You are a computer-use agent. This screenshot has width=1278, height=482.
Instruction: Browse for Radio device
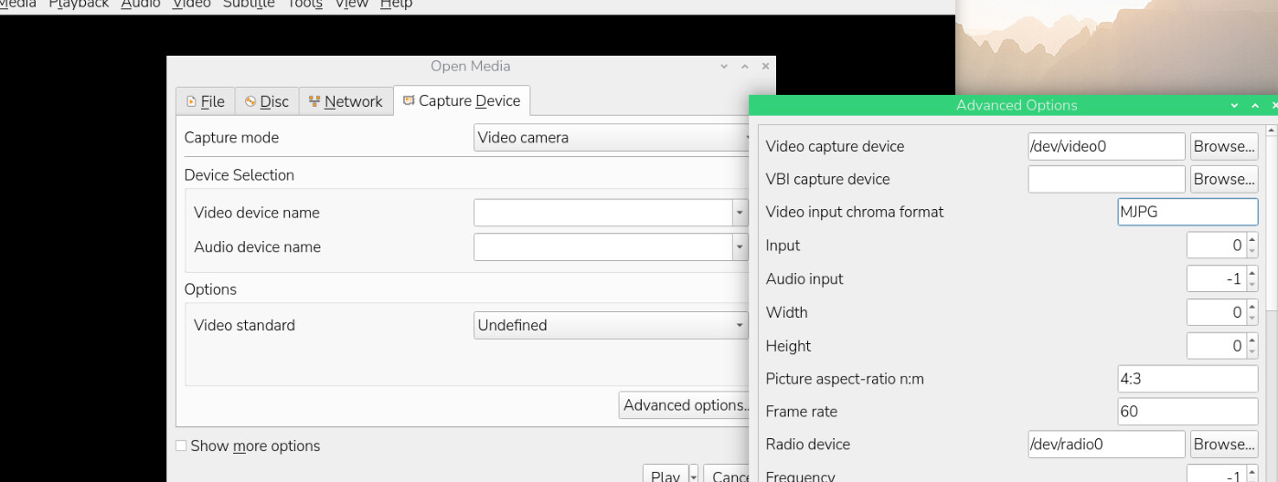pyautogui.click(x=1223, y=445)
